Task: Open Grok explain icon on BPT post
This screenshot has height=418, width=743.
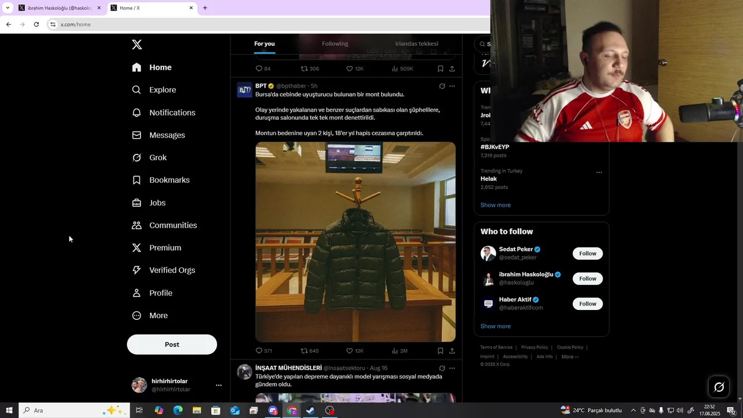Action: pos(442,86)
